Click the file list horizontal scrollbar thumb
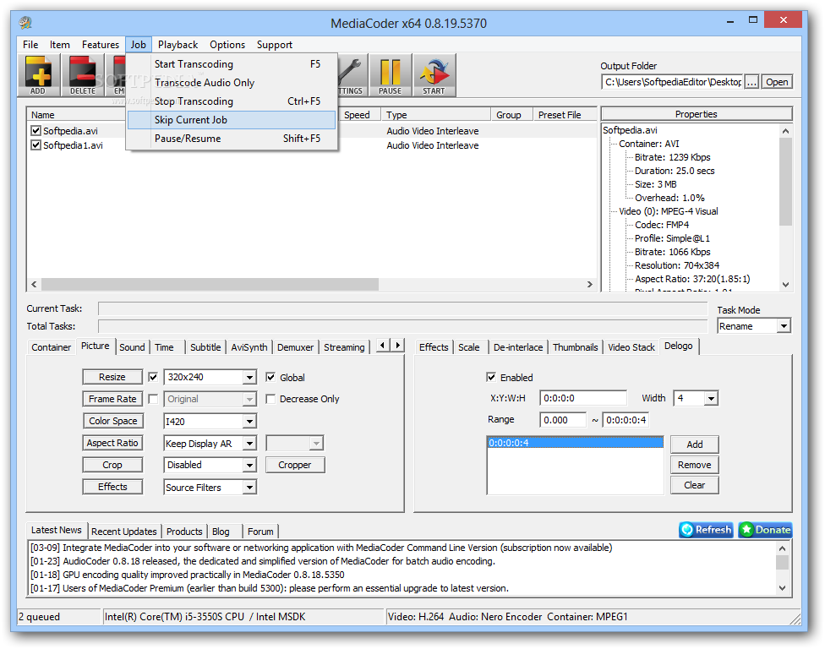 (x=210, y=285)
